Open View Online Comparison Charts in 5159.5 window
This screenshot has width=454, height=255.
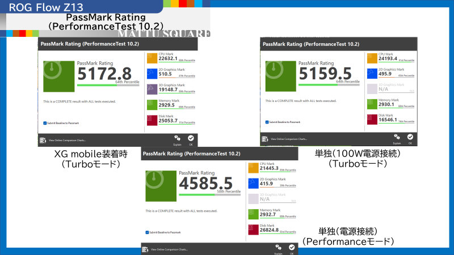click(289, 139)
